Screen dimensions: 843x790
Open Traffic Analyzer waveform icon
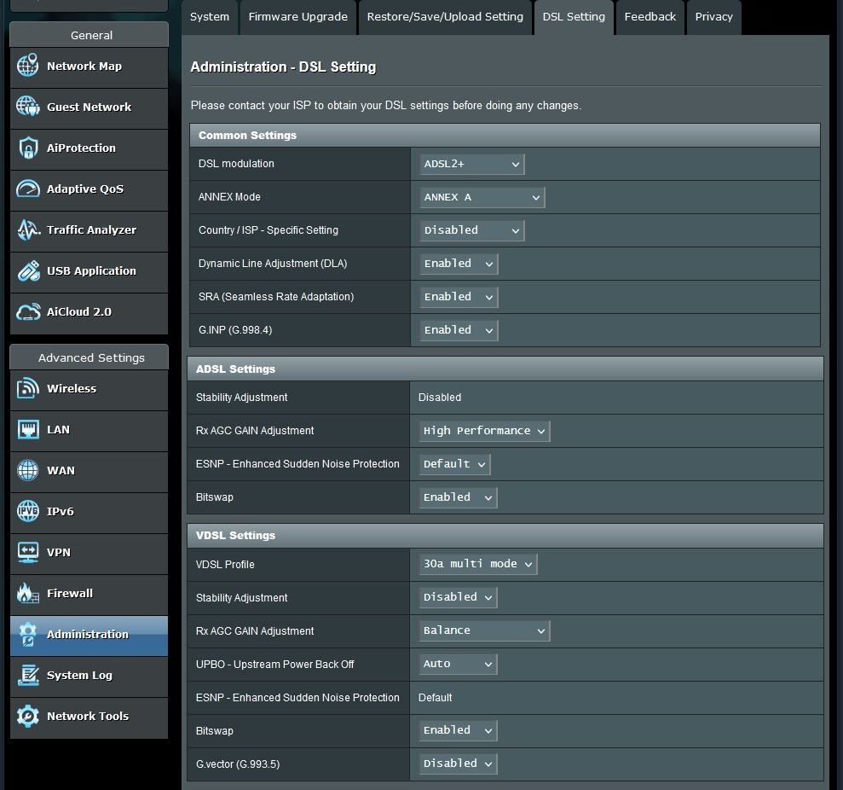[27, 229]
